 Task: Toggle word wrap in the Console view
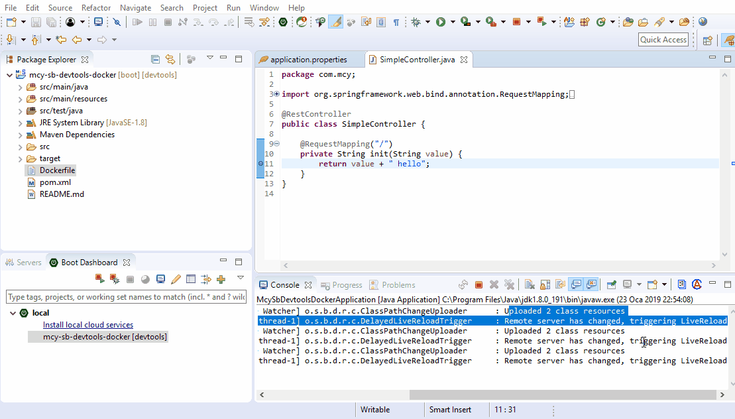[x=559, y=284]
